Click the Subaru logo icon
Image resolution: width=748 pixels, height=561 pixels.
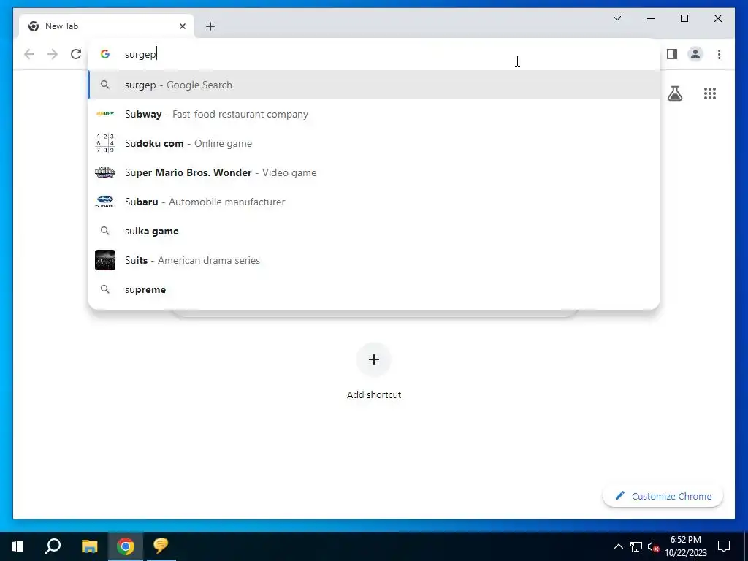click(105, 202)
